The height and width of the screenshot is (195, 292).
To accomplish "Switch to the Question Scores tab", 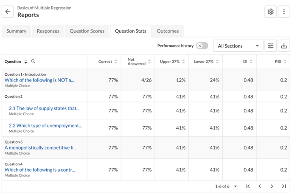I will tap(87, 31).
